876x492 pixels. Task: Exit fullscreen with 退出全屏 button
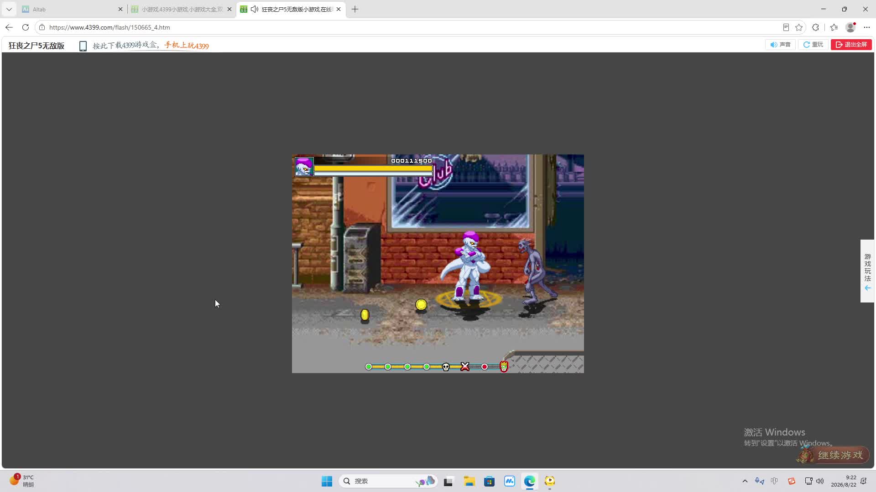(x=851, y=45)
